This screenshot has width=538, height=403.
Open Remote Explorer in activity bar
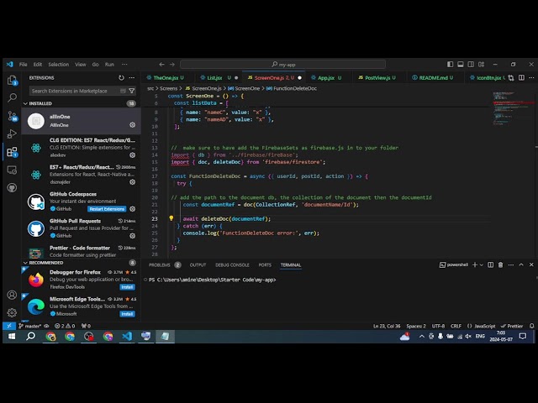(x=12, y=170)
